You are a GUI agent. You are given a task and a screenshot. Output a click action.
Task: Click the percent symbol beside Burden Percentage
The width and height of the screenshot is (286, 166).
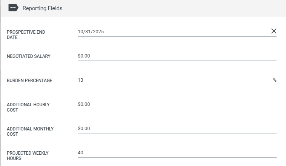click(x=275, y=80)
